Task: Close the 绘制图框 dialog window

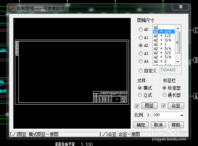Action: coord(181,7)
